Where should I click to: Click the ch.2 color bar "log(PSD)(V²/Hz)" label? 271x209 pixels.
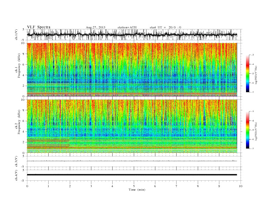pyautogui.click(x=256, y=131)
